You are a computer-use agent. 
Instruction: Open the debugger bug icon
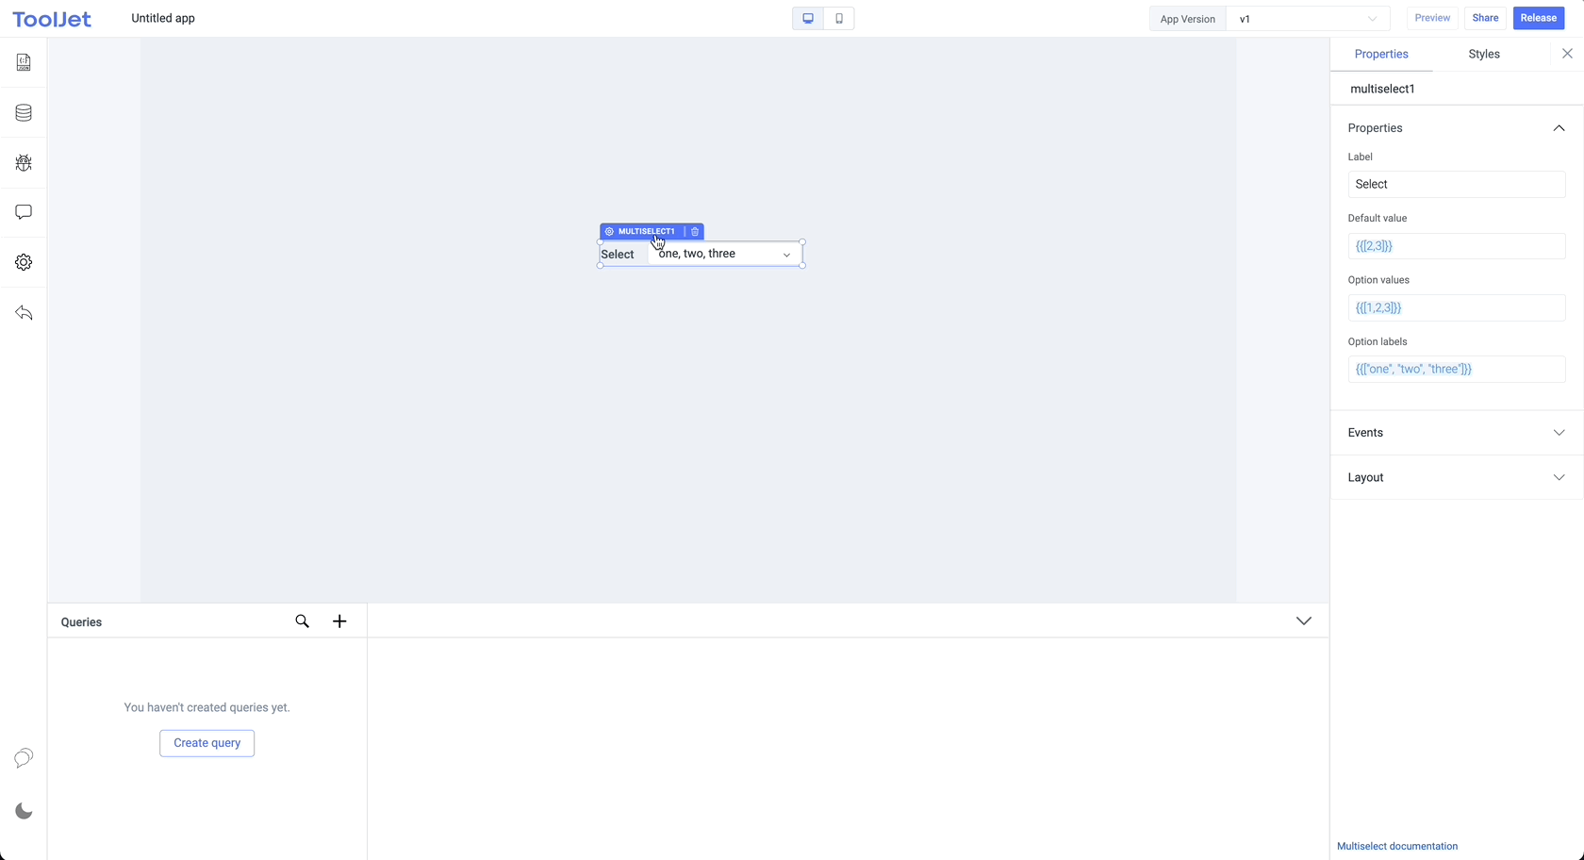point(24,163)
